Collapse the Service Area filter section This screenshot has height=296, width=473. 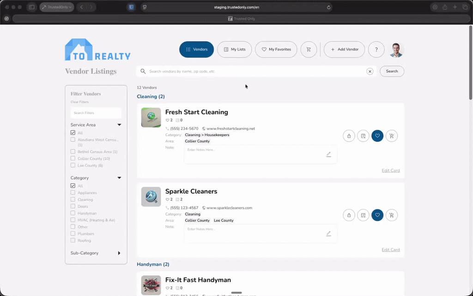119,124
